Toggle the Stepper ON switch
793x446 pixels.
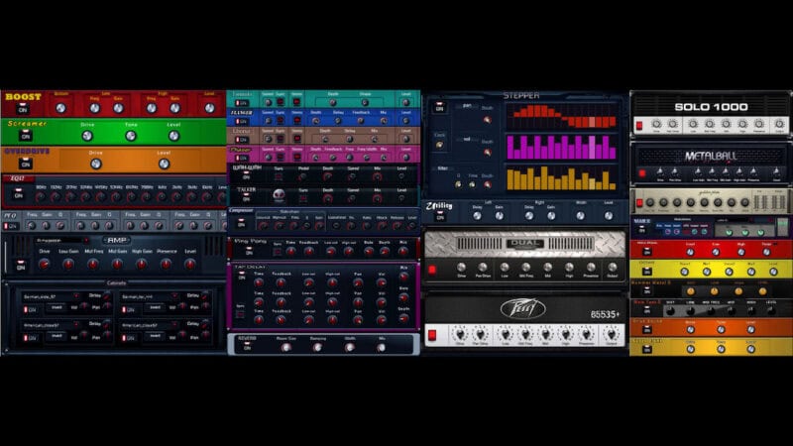[439, 107]
